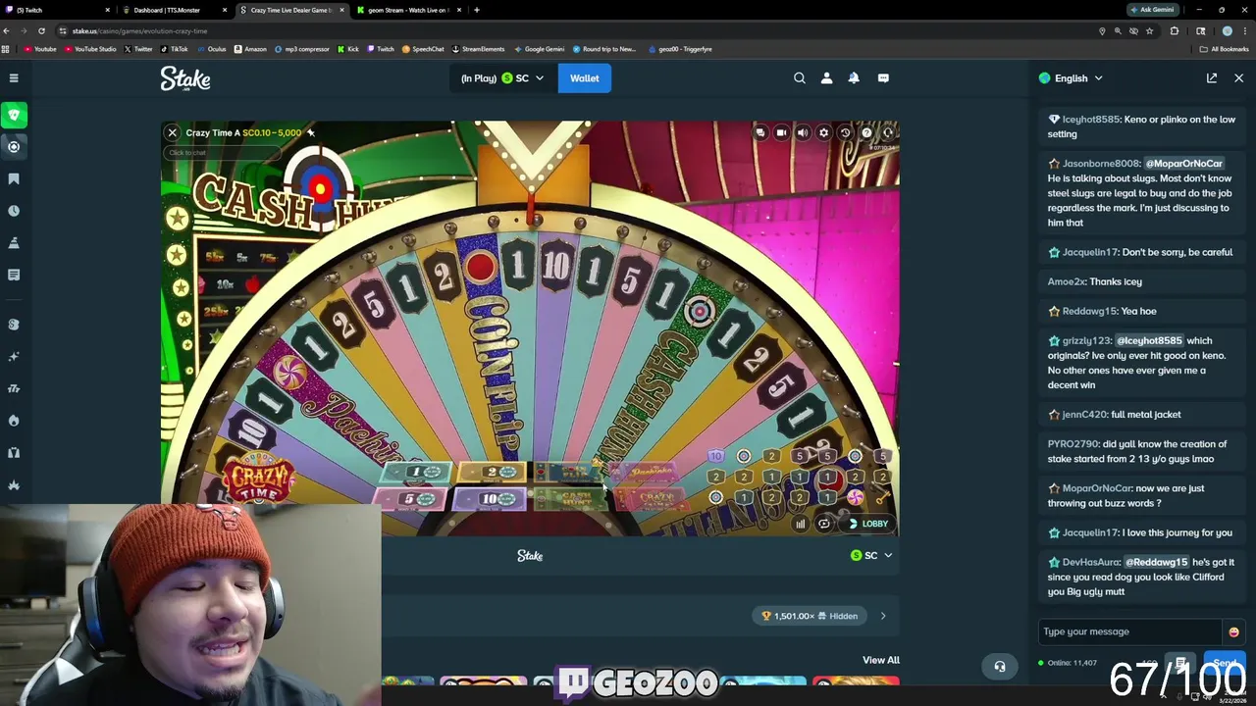Open the mp3 compressor bookmark

pos(303,49)
